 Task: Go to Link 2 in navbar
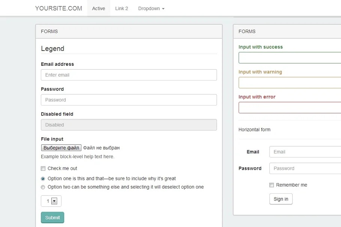click(x=121, y=8)
